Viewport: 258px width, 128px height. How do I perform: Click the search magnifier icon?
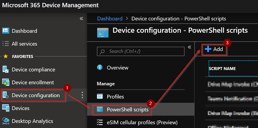coord(102,52)
